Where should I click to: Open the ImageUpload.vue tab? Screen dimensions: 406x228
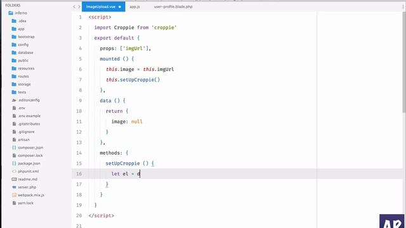pos(103,7)
